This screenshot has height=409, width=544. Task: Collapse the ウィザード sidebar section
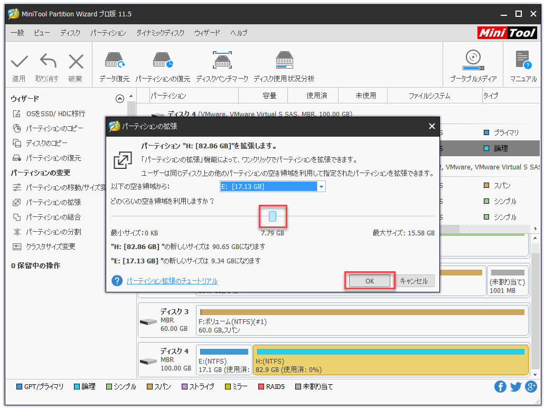click(x=120, y=99)
